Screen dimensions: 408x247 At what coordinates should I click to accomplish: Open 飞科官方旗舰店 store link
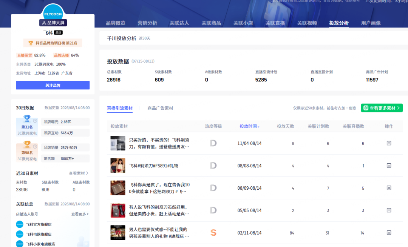pos(39,224)
